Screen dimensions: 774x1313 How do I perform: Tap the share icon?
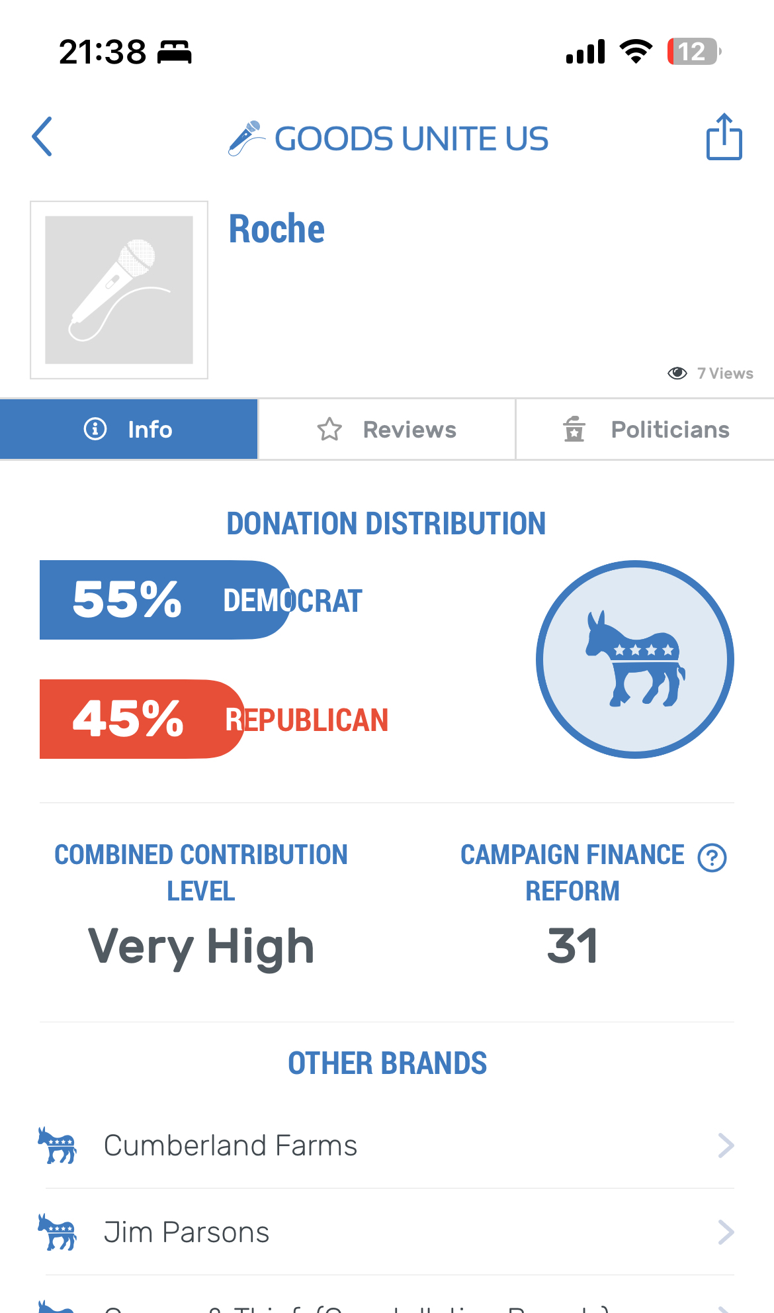[x=724, y=137]
